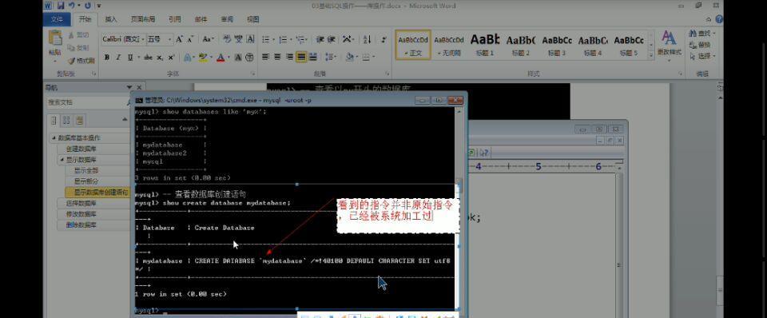Click the Cut (剪切) button
This screenshot has height=318, width=767.
[79, 35]
